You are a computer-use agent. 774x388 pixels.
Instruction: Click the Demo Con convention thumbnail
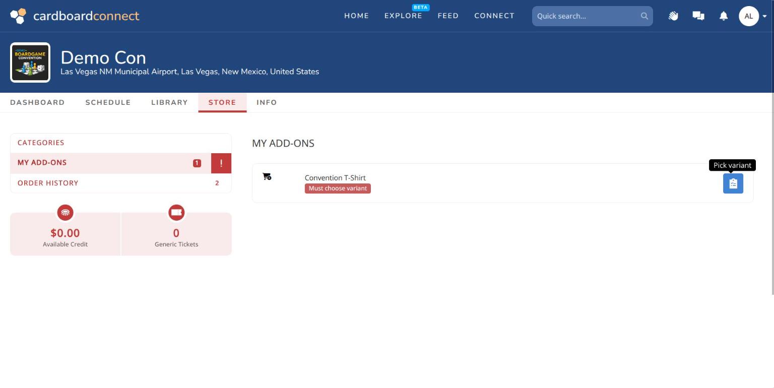click(x=30, y=62)
